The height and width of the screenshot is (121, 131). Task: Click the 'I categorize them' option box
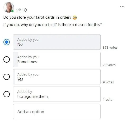click(57, 94)
